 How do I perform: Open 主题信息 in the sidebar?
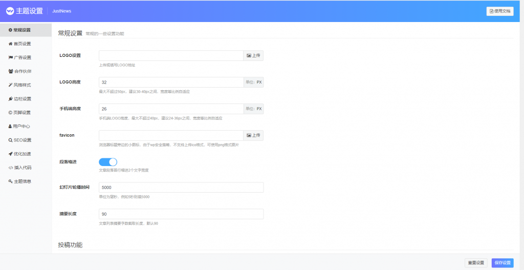26,181
